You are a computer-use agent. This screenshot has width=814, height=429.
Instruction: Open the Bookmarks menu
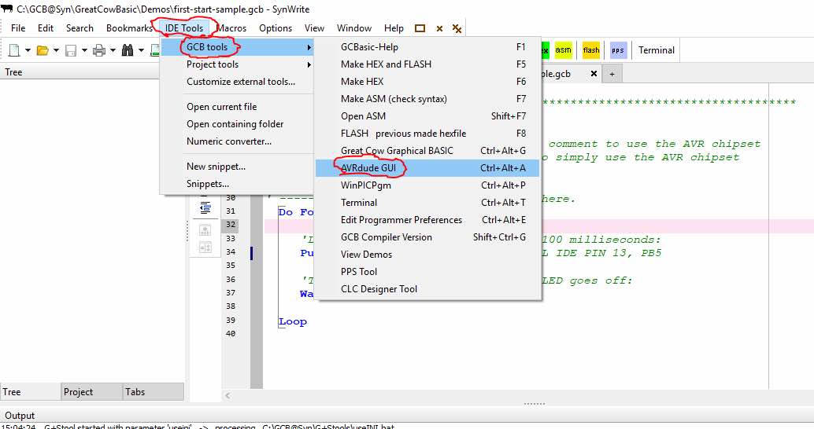pos(129,28)
